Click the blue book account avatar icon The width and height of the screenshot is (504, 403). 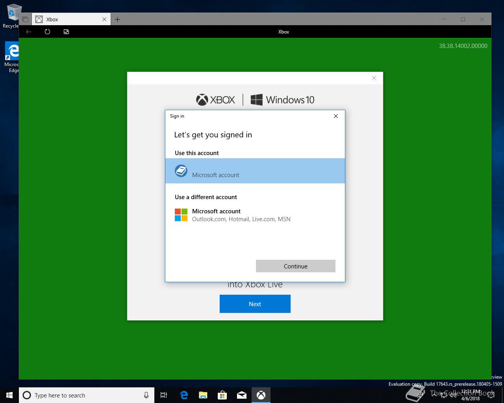click(181, 171)
